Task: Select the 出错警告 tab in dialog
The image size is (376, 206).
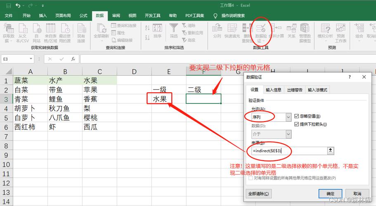Action: pos(295,90)
